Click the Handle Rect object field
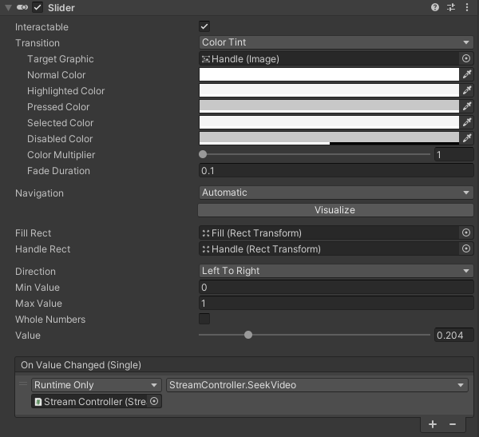This screenshot has height=437, width=479. coord(329,249)
